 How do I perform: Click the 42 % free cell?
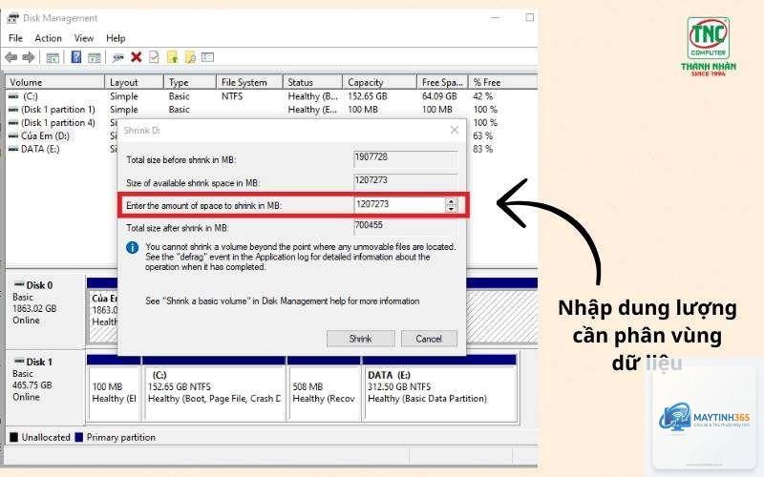point(483,96)
